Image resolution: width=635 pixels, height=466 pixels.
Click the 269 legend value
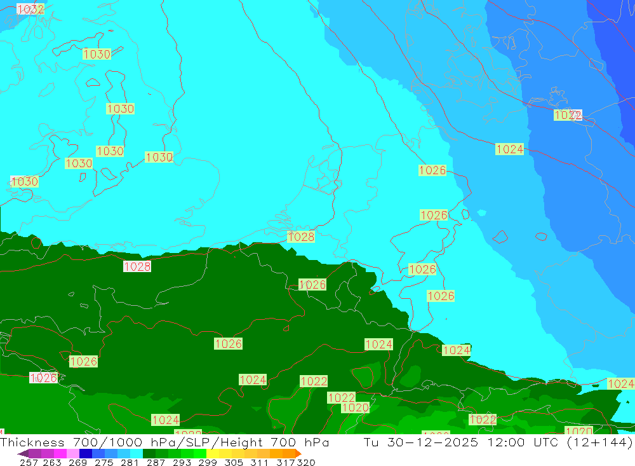[77, 462]
